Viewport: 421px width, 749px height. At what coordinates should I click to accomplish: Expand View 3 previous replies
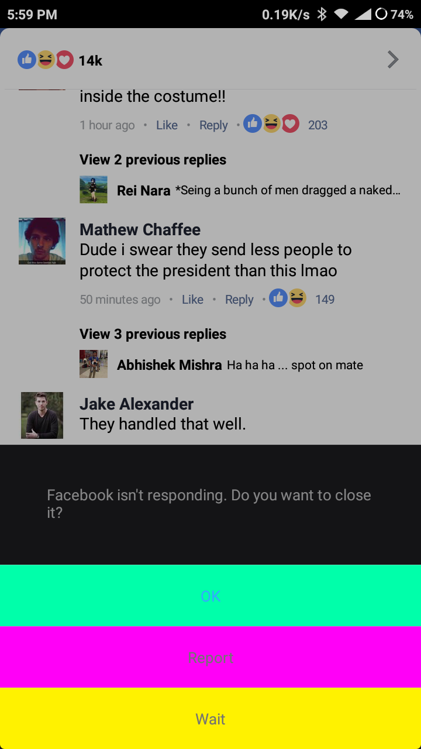(153, 334)
